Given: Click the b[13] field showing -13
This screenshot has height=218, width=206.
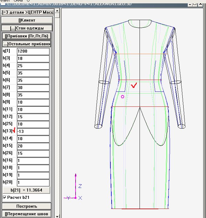Looking at the screenshot, I should point(33,132).
